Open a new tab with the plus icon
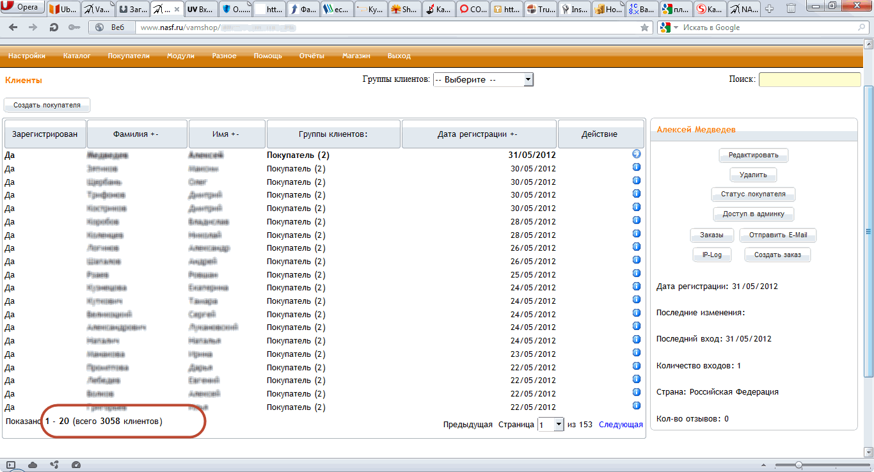The width and height of the screenshot is (874, 472). pos(770,9)
